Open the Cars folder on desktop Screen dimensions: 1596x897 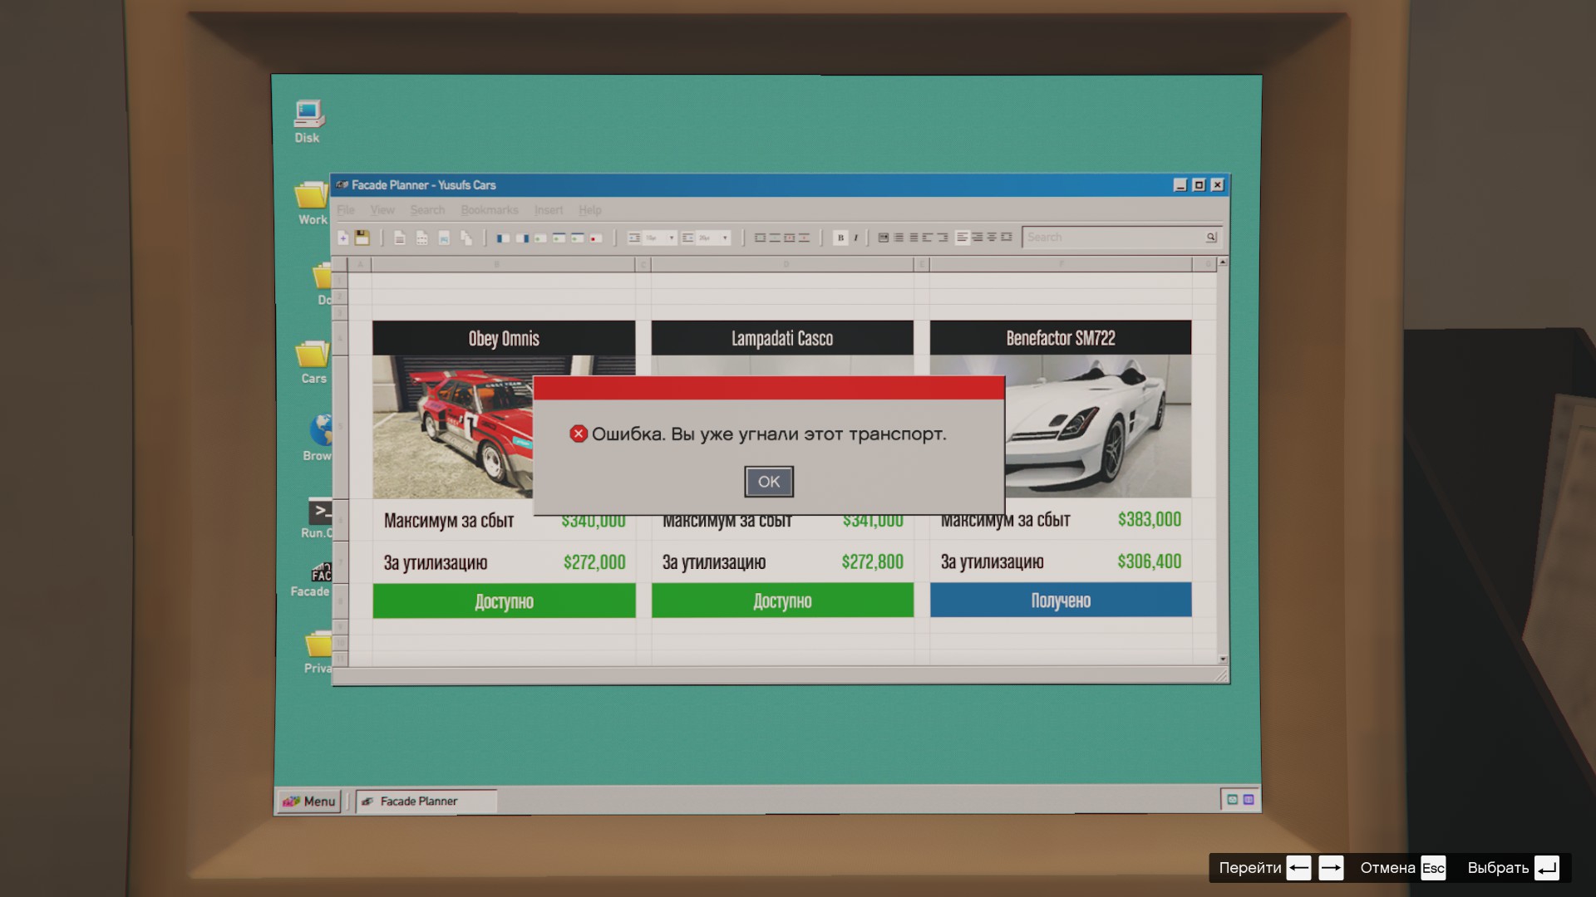tap(313, 362)
